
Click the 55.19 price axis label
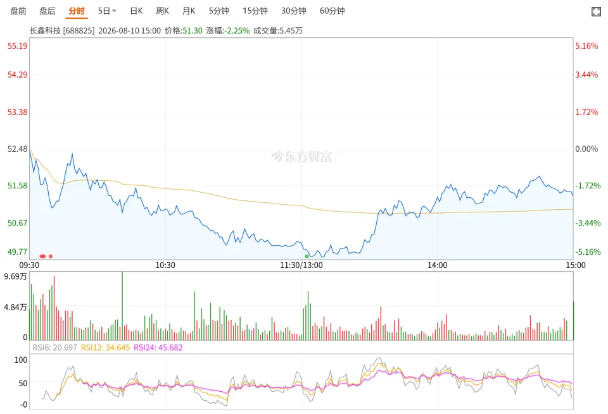click(18, 46)
